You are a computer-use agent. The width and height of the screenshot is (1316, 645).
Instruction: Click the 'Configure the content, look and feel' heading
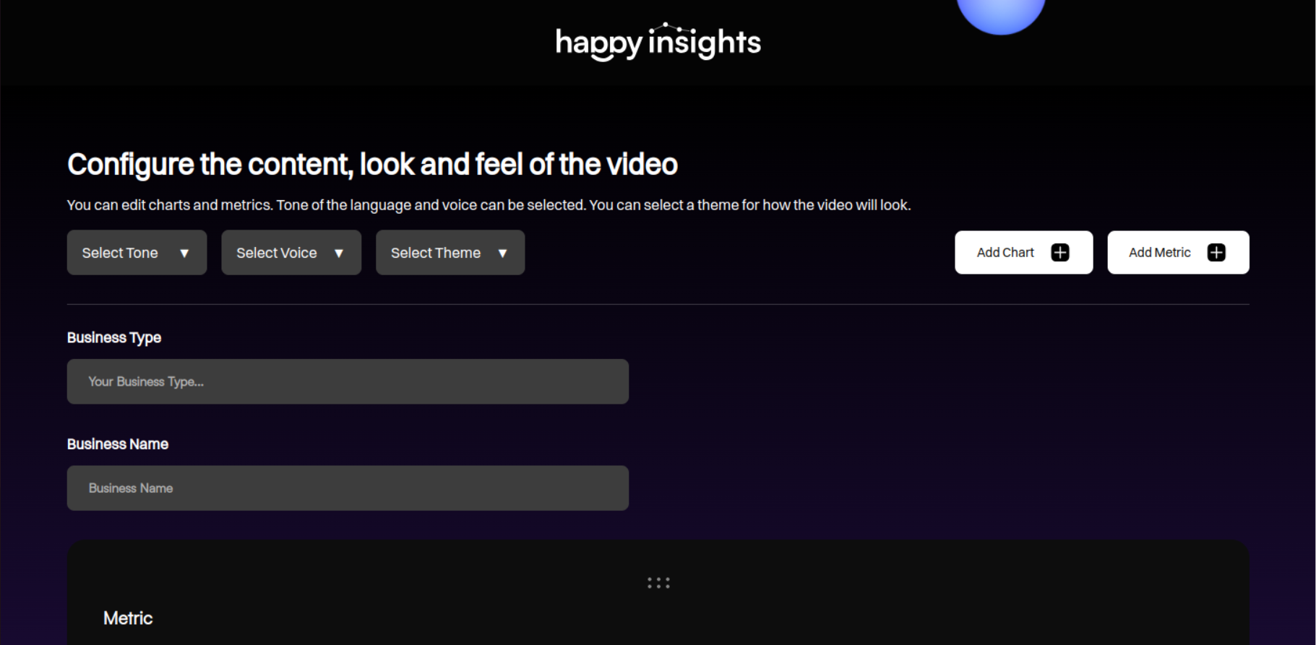click(x=372, y=165)
